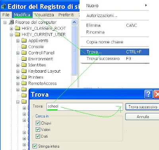159x150 pixels.
Task: Click the tree scrollbar up arrow
Action: pyautogui.click(x=74, y=22)
